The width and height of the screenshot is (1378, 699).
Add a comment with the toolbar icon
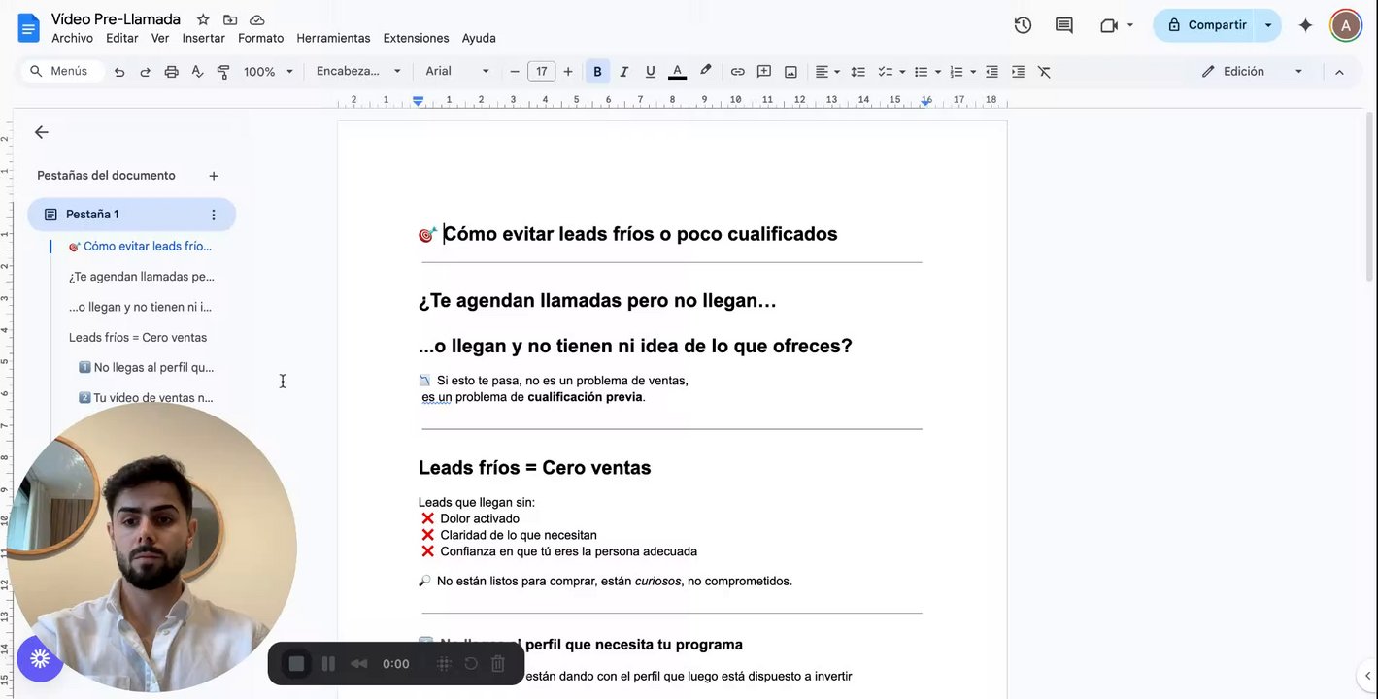coord(764,72)
